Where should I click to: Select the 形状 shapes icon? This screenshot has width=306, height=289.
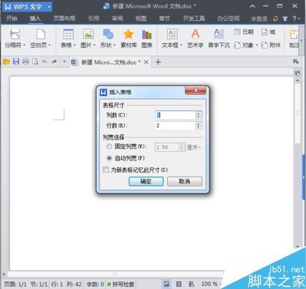(108, 34)
